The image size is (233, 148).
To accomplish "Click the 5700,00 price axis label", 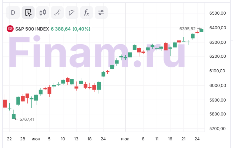I will 218,129.
